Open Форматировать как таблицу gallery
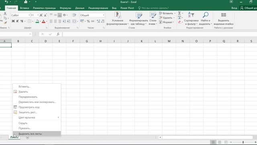 (139, 19)
